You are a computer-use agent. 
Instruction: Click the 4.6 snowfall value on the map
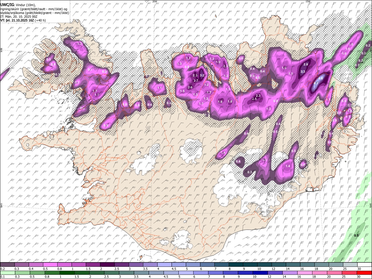coord(321,78)
